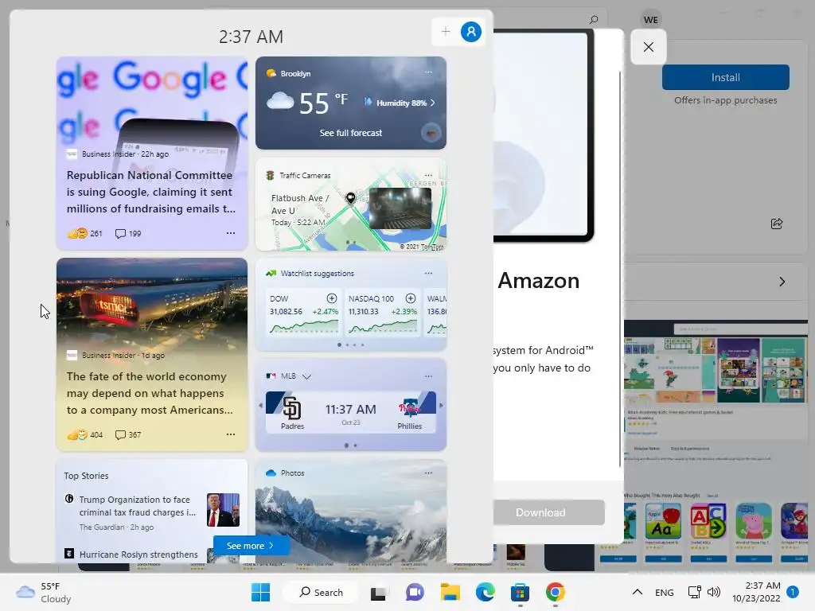815x611 pixels.
Task: Open more options on Google article card
Action: 231,233
